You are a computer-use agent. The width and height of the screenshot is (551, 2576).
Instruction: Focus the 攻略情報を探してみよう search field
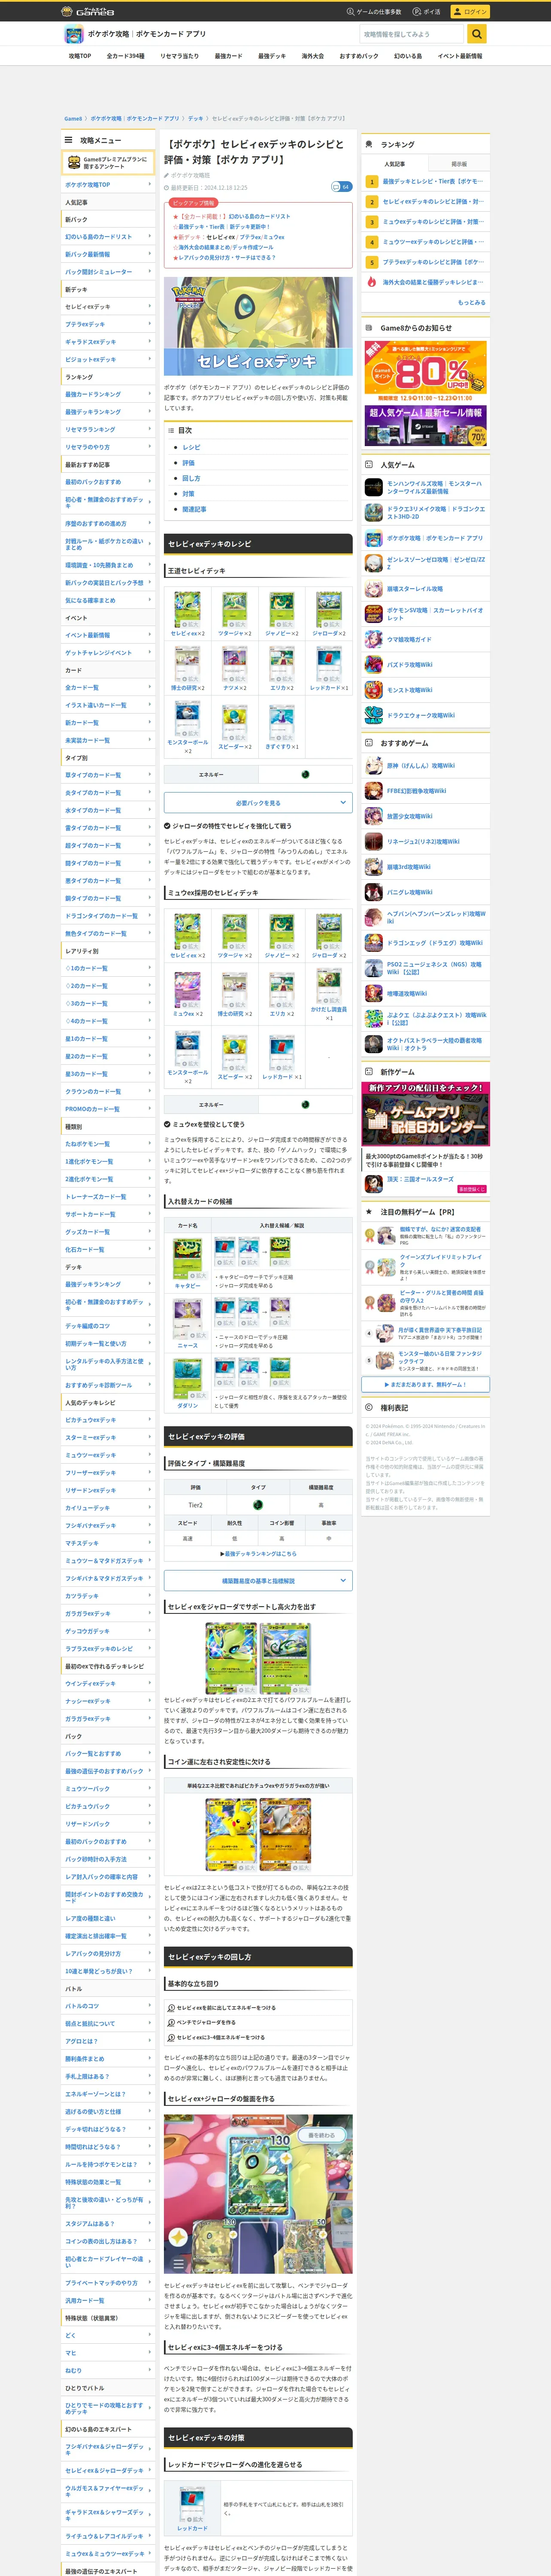pyautogui.click(x=412, y=34)
